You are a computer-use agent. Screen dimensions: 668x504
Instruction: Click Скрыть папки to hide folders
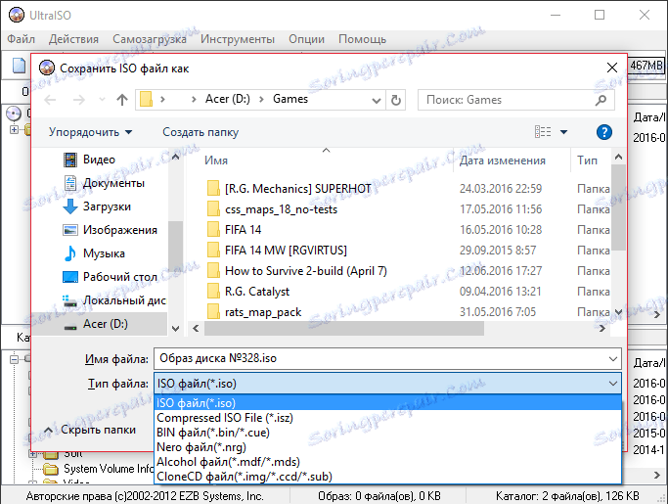point(90,430)
